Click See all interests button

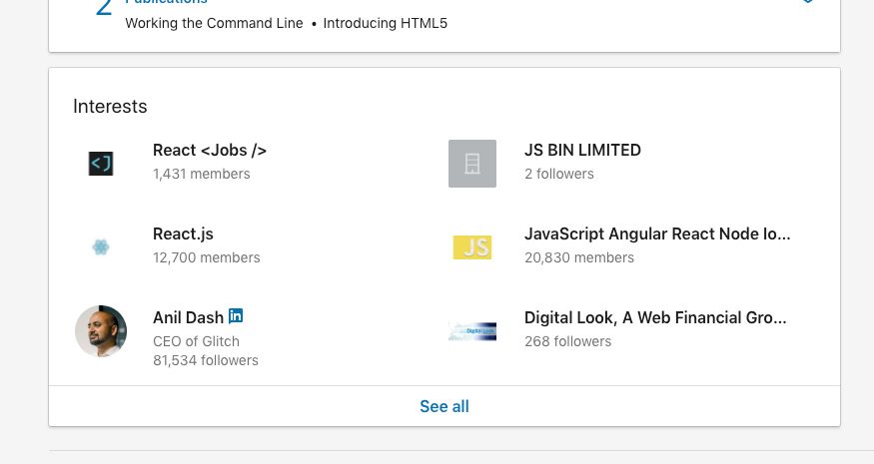click(444, 406)
